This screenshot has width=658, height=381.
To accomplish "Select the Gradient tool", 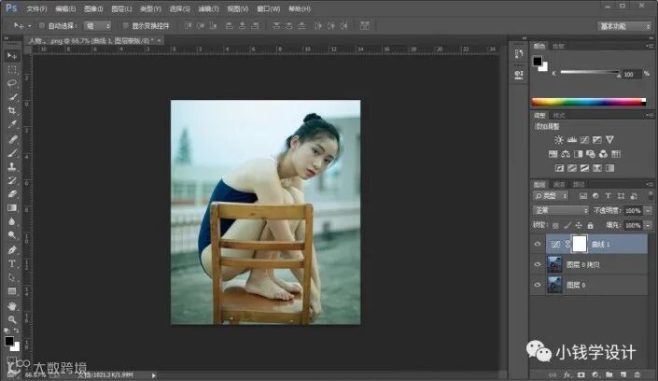I will tap(12, 208).
